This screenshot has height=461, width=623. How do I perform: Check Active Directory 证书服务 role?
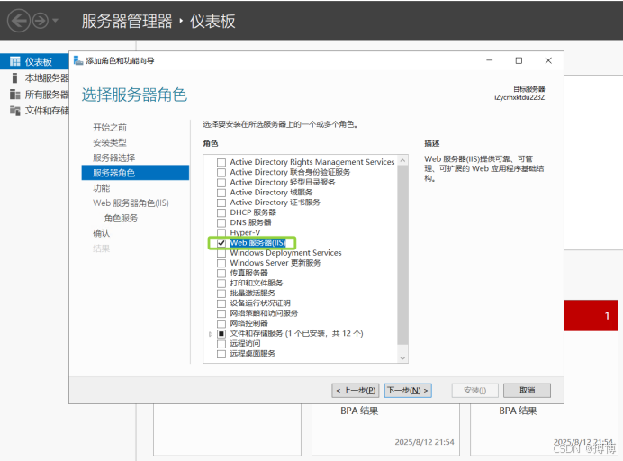click(221, 203)
